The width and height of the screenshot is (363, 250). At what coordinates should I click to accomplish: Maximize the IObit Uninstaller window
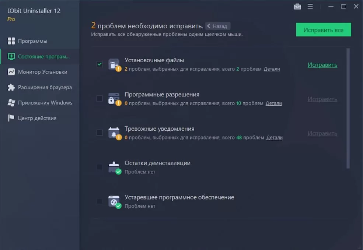[343, 7]
